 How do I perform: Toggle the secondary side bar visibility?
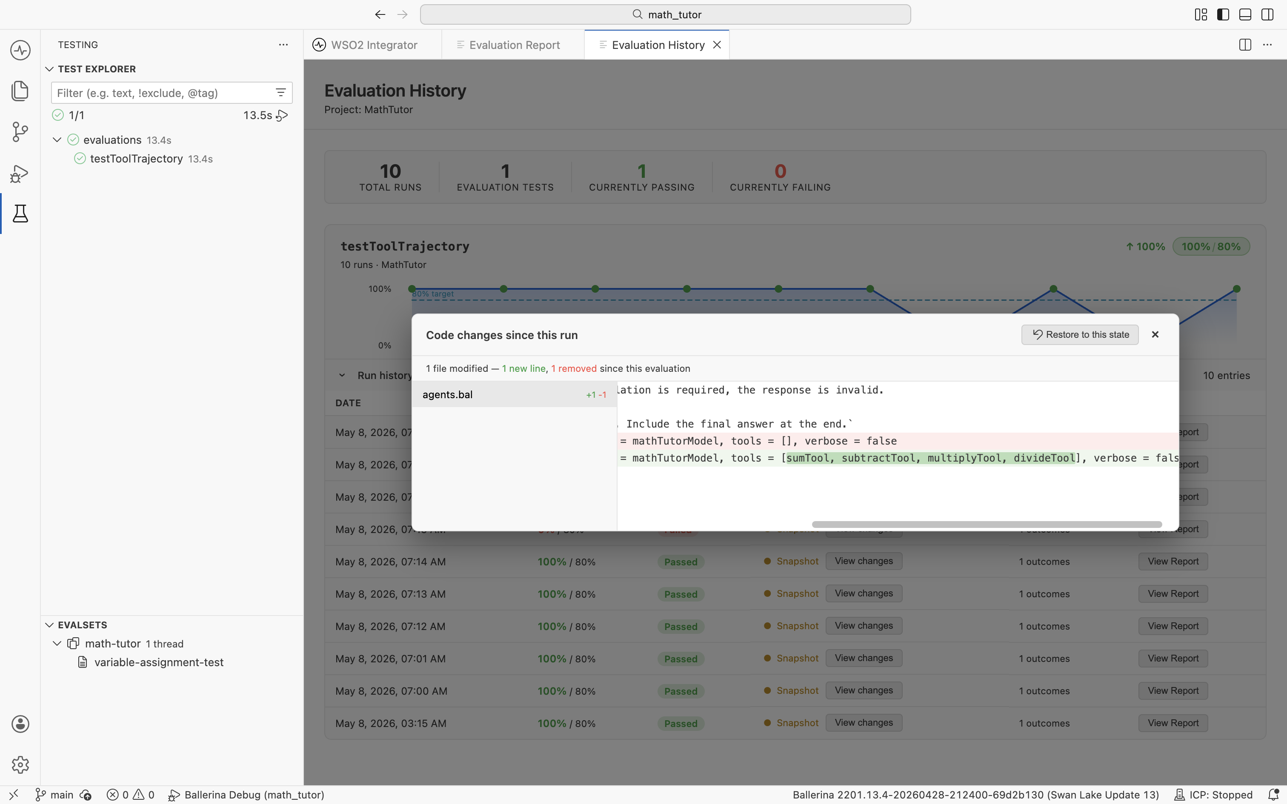point(1267,14)
